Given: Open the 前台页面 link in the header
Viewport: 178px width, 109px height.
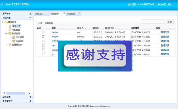Looking at the screenshot, I should click(132, 4).
